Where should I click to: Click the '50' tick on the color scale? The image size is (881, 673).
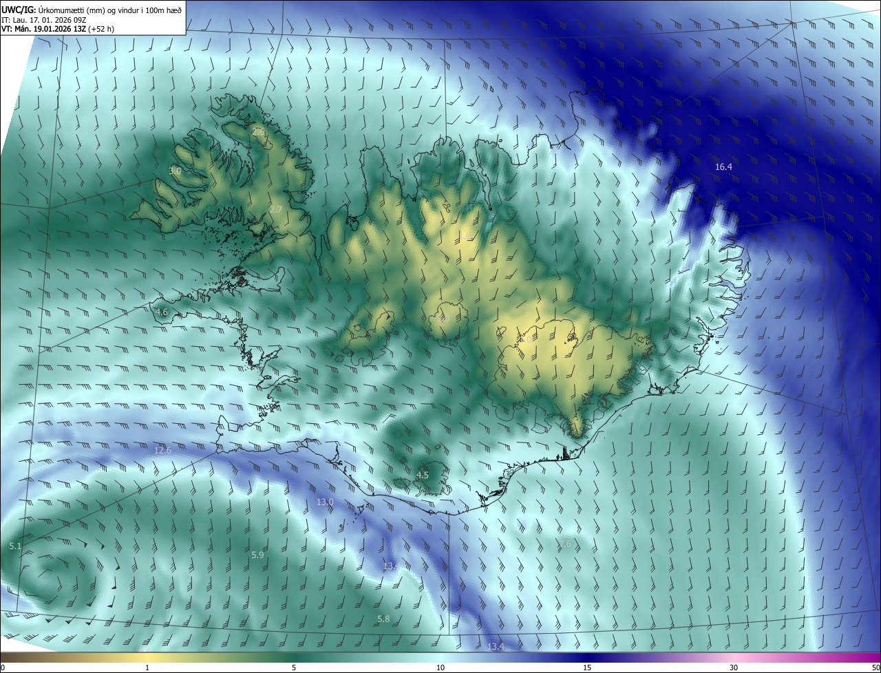click(x=876, y=667)
